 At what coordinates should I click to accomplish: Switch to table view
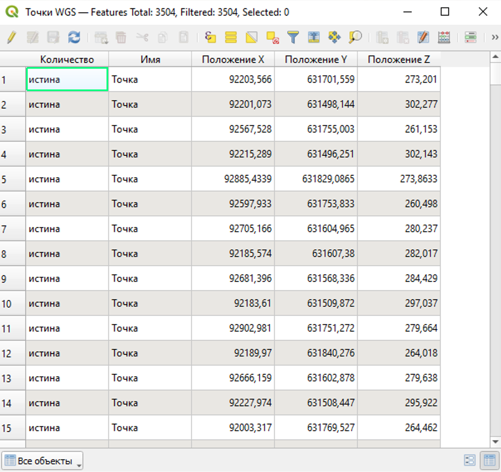coord(489,460)
